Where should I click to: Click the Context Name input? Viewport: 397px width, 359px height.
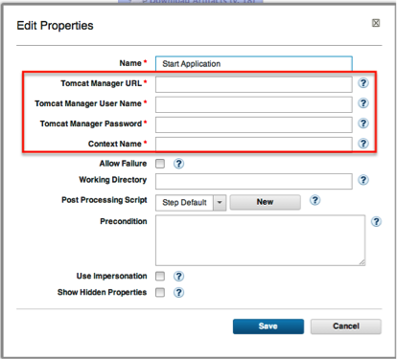[x=254, y=145]
